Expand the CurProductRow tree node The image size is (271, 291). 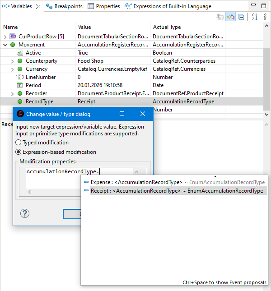[x=5, y=37]
